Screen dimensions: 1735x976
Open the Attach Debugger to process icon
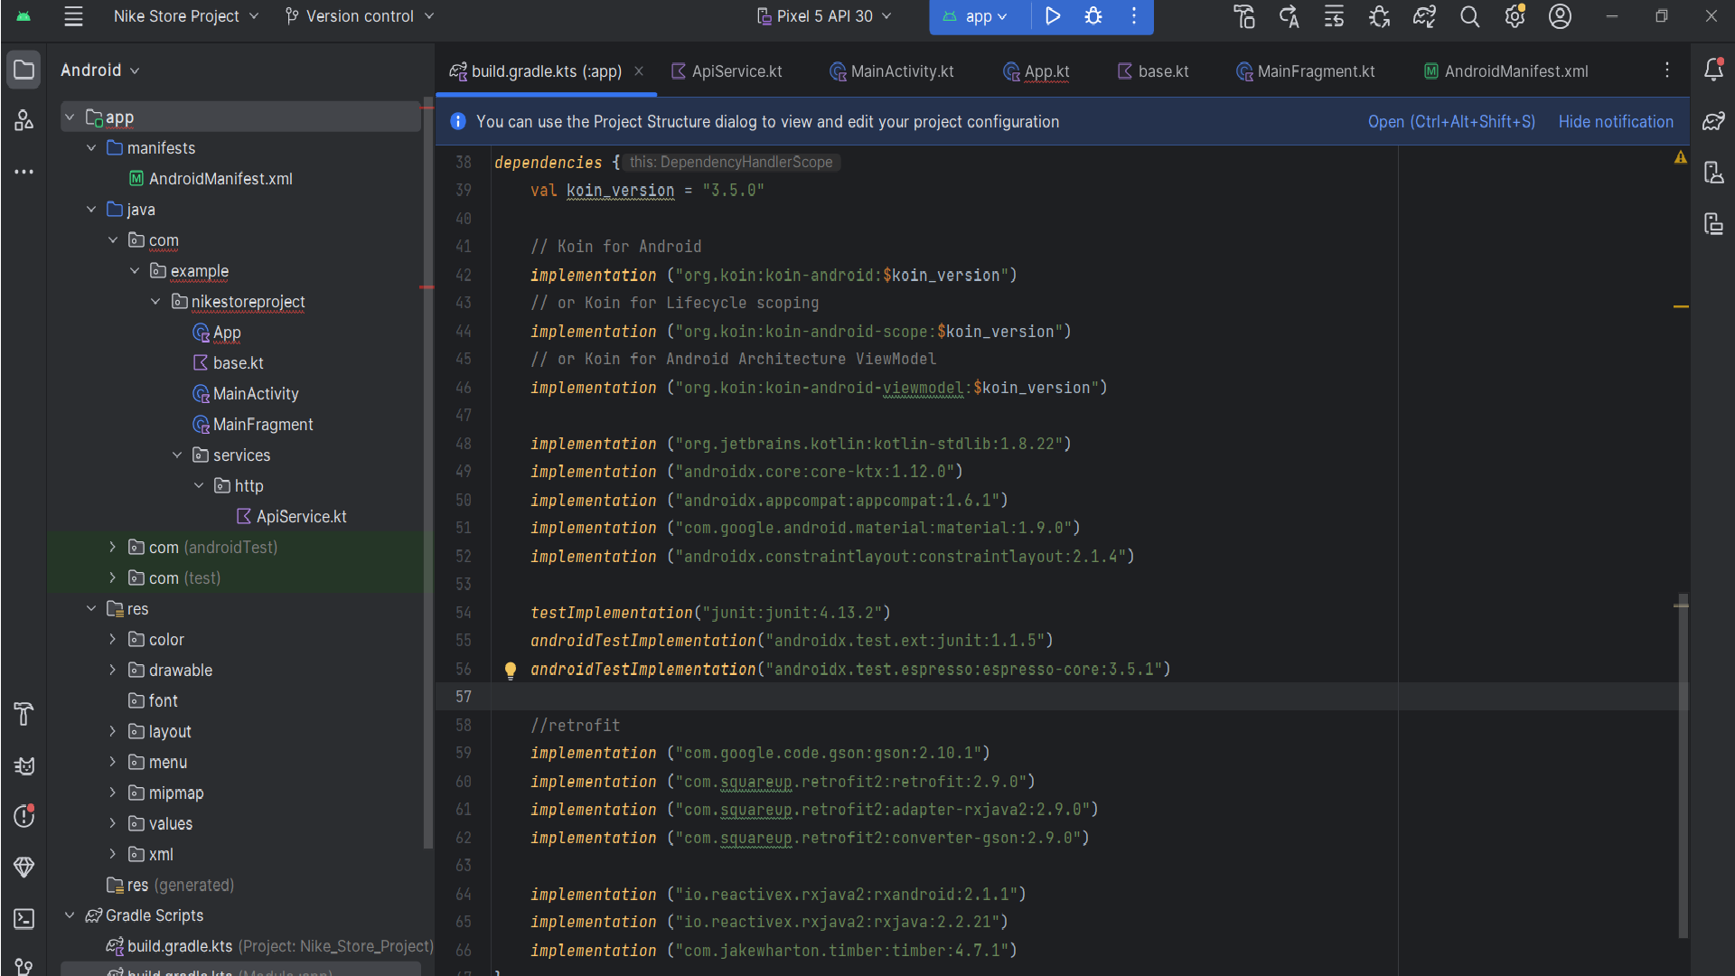click(x=1379, y=16)
